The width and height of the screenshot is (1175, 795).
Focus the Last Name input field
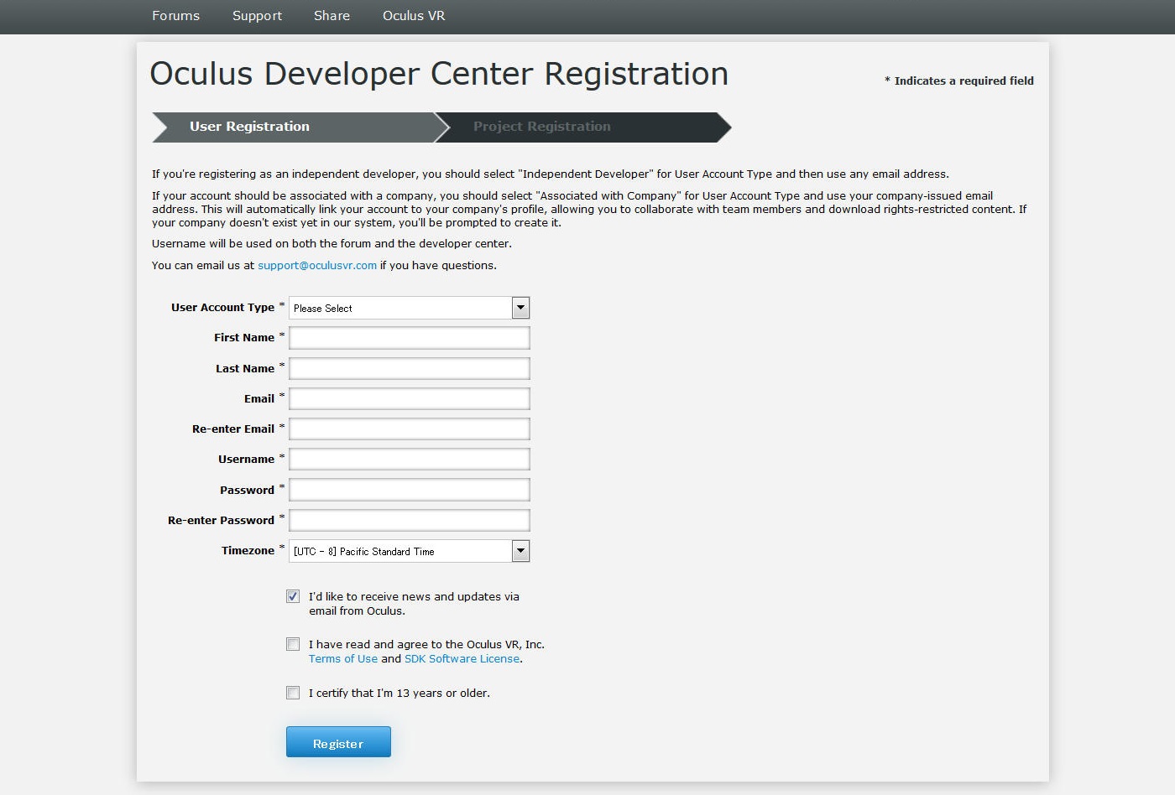coord(409,368)
